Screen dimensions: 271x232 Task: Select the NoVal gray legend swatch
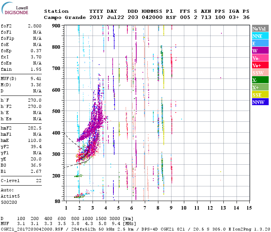(260, 29)
